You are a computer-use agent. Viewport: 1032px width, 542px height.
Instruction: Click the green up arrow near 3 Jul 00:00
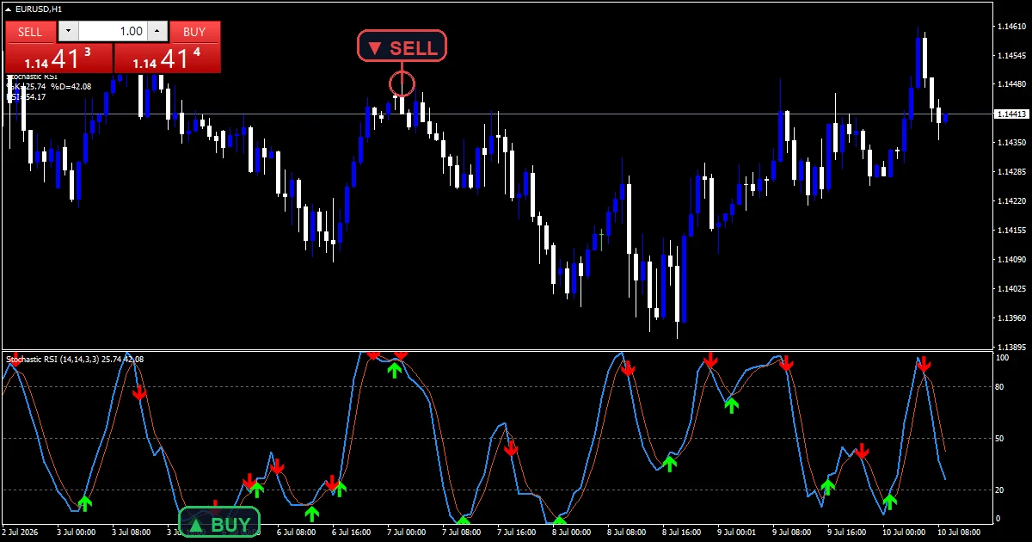coord(84,502)
